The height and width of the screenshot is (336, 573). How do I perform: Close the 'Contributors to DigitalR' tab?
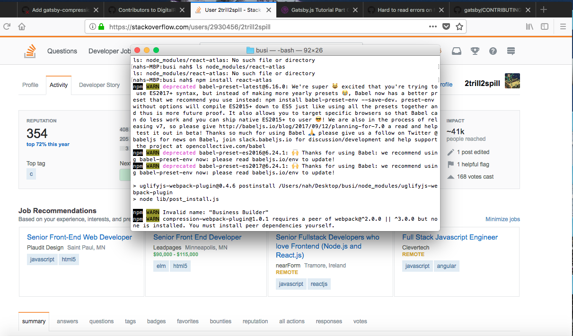click(182, 10)
